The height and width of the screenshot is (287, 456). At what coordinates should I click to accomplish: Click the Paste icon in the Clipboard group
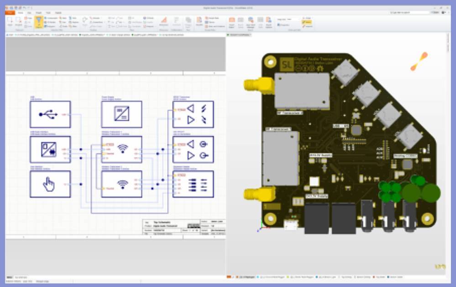point(10,21)
